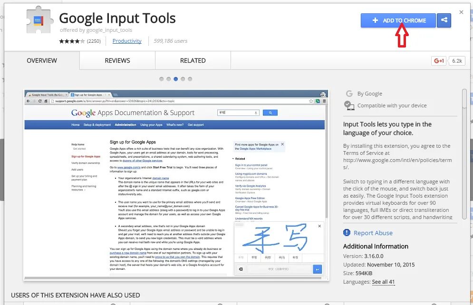
Task: Click the By Google text
Action: 370,94
